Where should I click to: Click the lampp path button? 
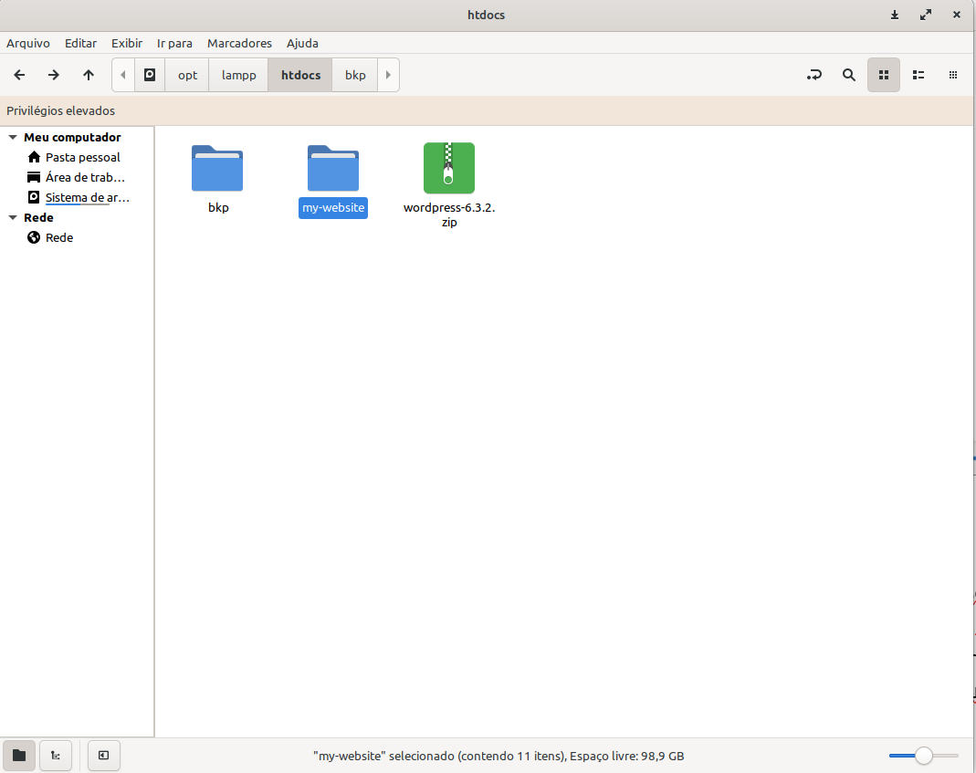coord(238,75)
